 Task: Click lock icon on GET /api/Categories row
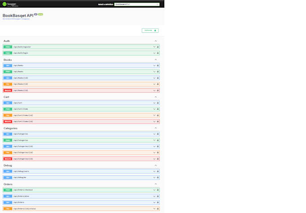(157, 134)
